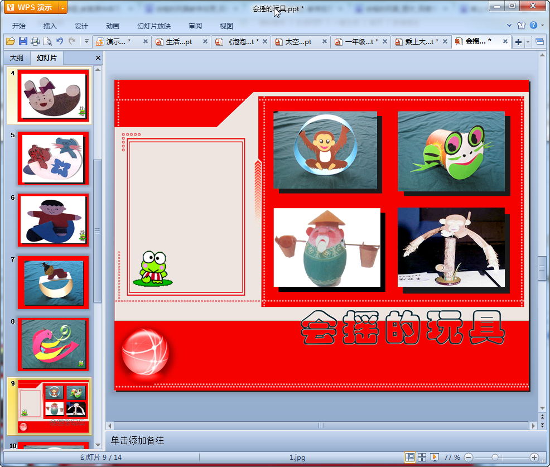Image resolution: width=550 pixels, height=467 pixels.
Task: Select slide 5 thumbnail with mouse toy
Action: pos(54,158)
